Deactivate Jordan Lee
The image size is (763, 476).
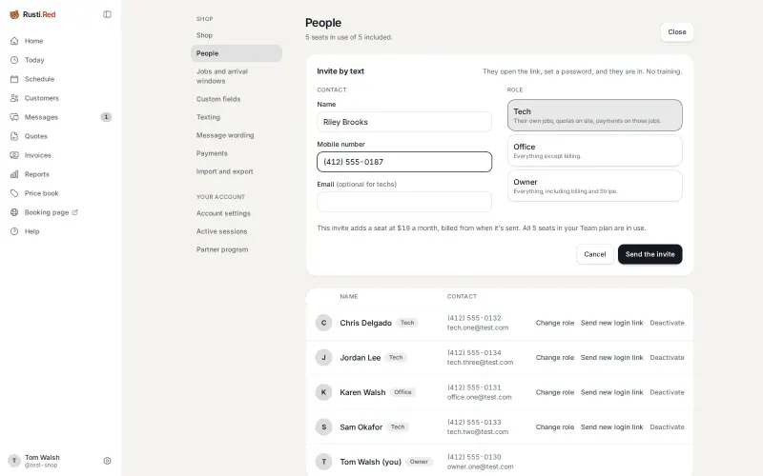pyautogui.click(x=667, y=358)
